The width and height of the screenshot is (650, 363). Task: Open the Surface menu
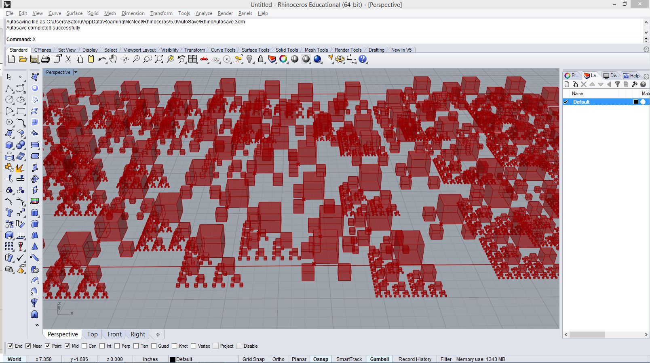[74, 13]
